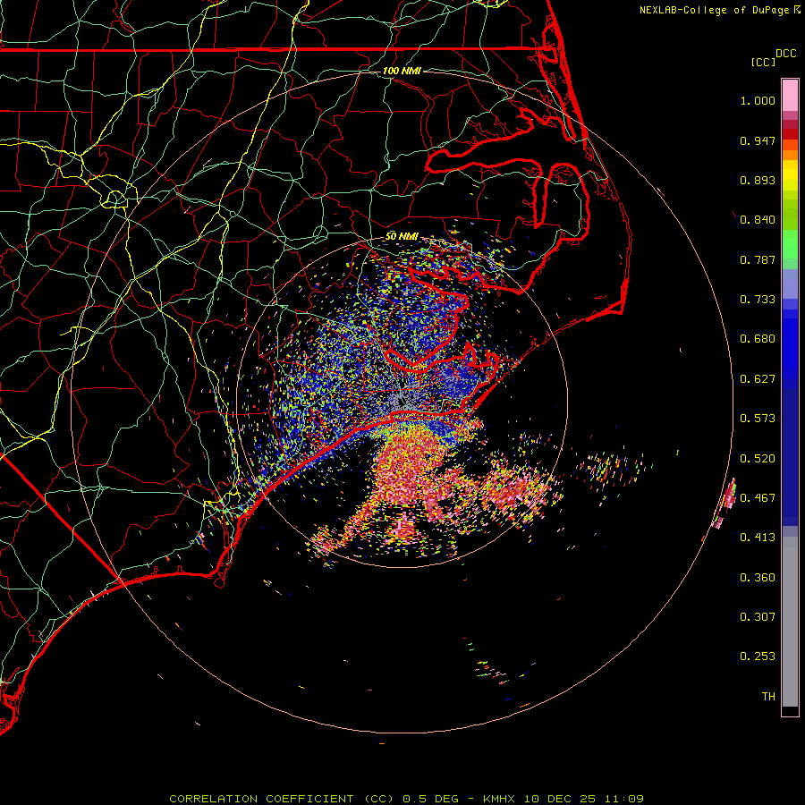Click the NEXLAB-College of DuPage label
This screenshot has width=805, height=805.
pyautogui.click(x=714, y=10)
